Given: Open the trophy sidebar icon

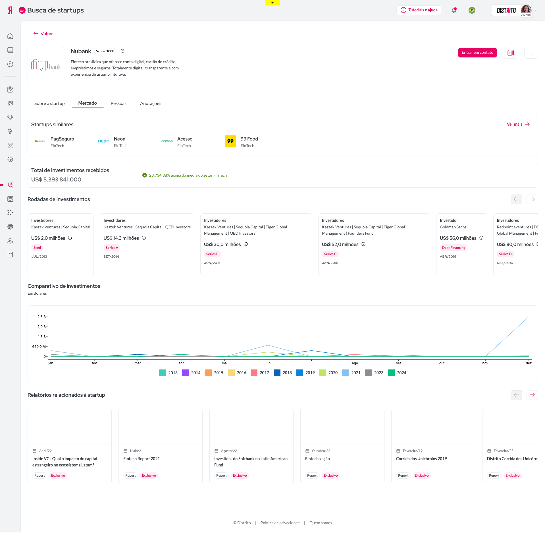Looking at the screenshot, I should point(10,117).
